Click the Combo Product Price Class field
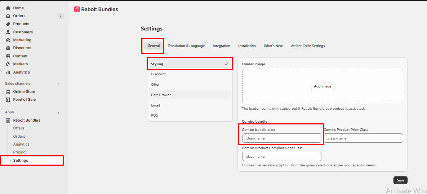 363,138
